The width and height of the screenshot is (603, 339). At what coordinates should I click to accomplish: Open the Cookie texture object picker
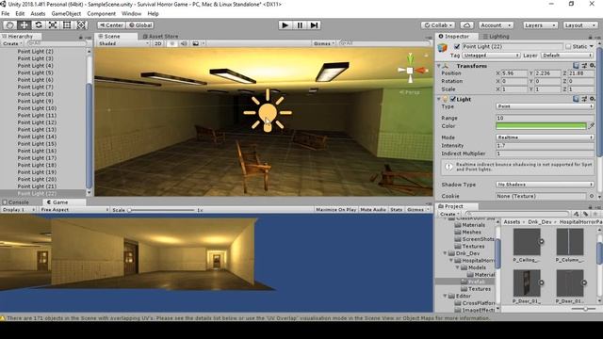[592, 196]
